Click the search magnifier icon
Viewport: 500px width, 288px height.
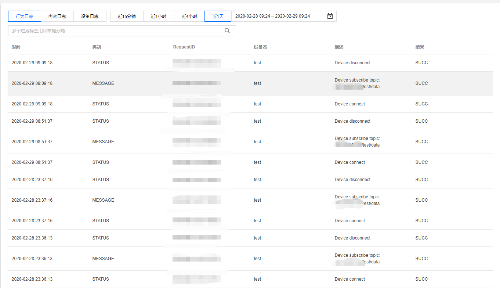click(x=227, y=30)
